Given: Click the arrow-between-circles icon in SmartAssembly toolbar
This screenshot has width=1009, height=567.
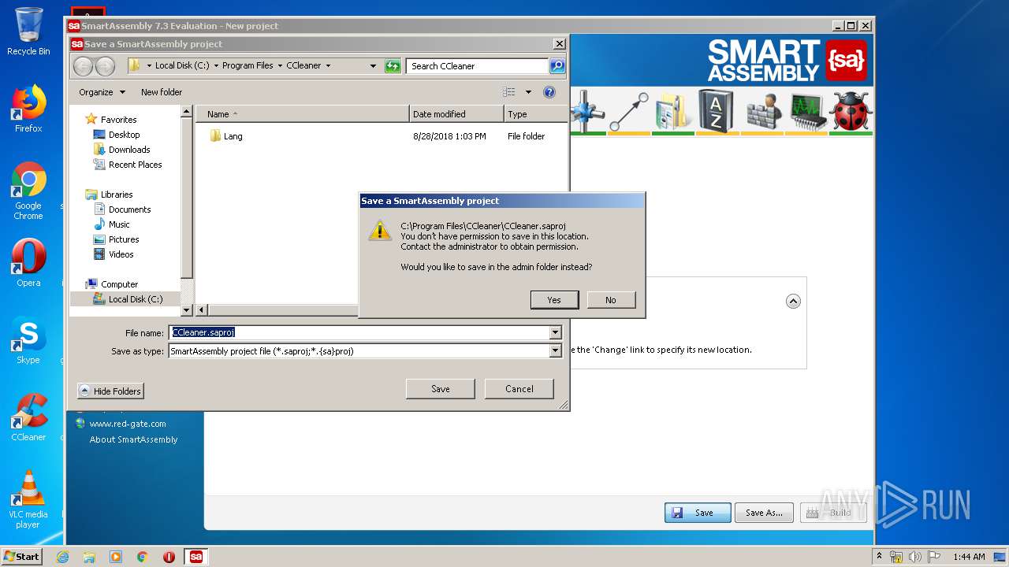Looking at the screenshot, I should tap(628, 111).
